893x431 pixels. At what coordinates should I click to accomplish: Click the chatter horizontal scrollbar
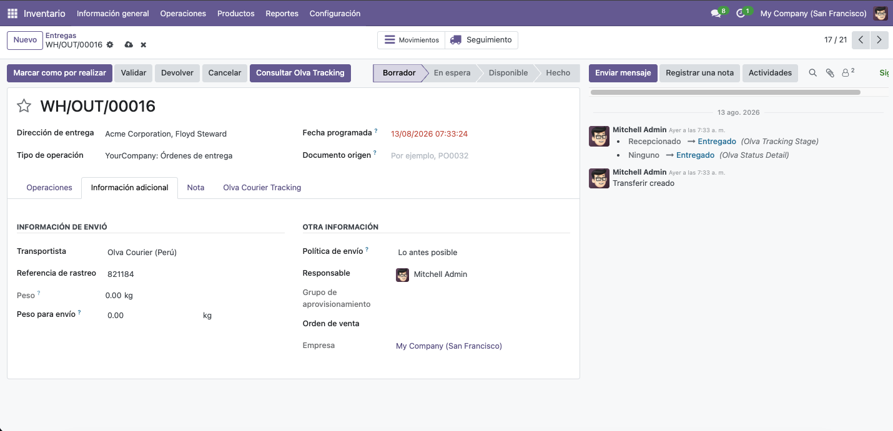coord(725,92)
